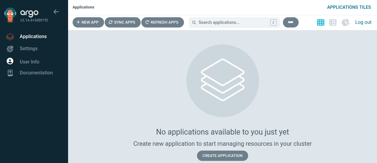Switch to pie chart summary view
Image resolution: width=377 pixels, height=163 pixels.
tap(346, 22)
